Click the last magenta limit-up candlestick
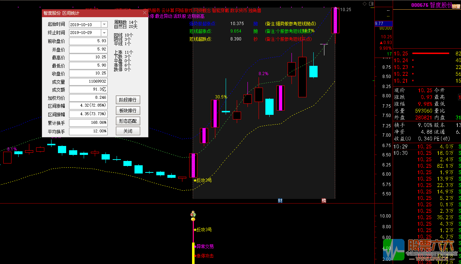Image resolution: width=461 pixels, height=264 pixels. (x=335, y=20)
